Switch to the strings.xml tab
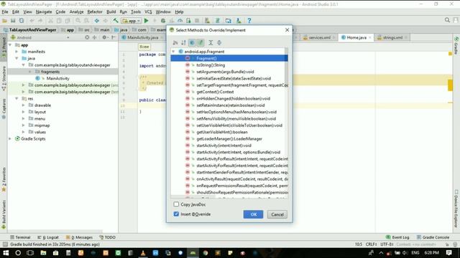The height and width of the screenshot is (258, 460). click(x=392, y=37)
